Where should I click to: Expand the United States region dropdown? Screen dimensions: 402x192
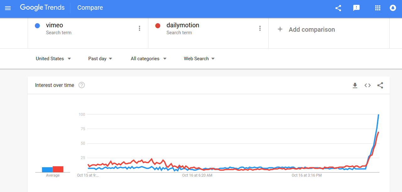coord(53,59)
